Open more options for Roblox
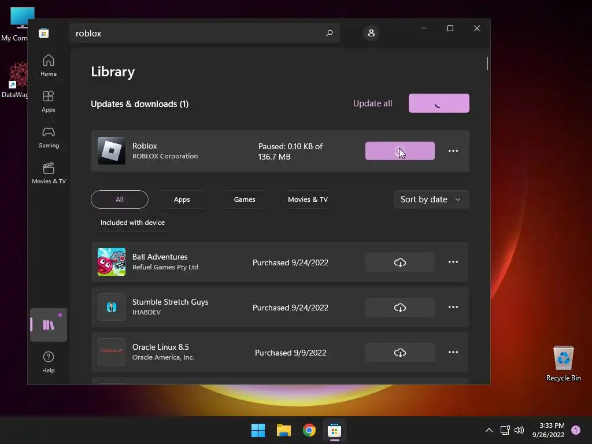 453,151
